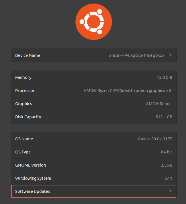Select the AMD Renoir graphics value
Screen dimensions: 186x204
click(159, 104)
